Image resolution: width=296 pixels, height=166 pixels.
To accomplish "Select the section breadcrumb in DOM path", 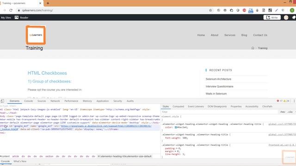I will (49, 156).
